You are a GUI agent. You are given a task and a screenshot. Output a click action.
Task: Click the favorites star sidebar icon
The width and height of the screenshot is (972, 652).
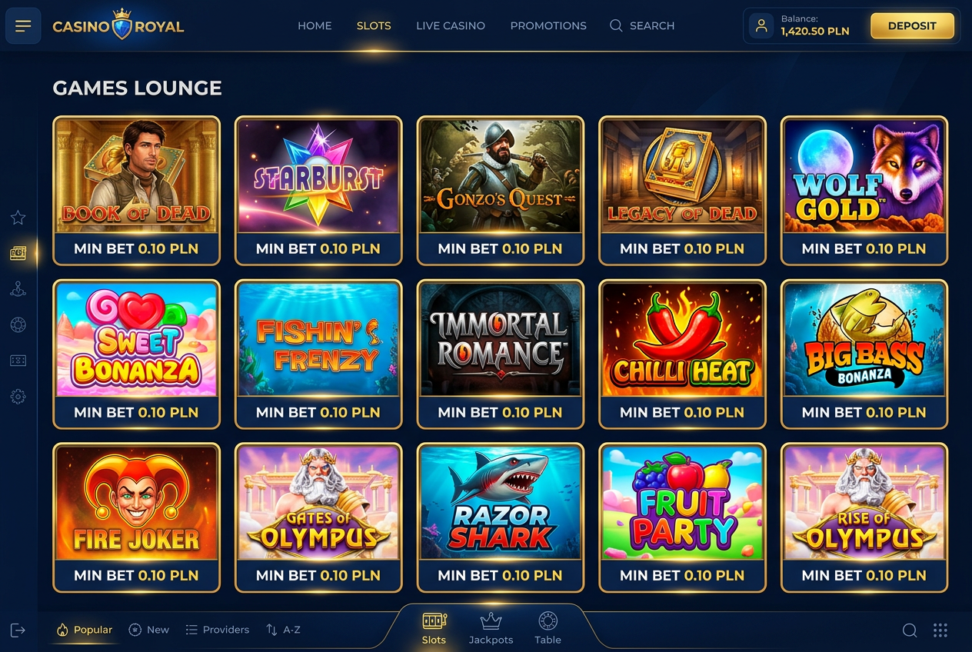[18, 218]
